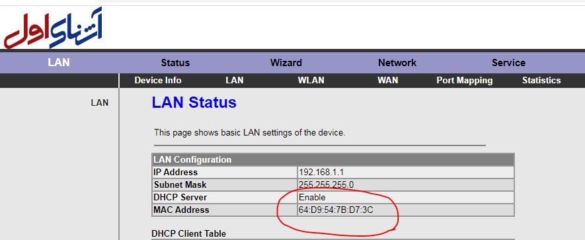
Task: Switch to WLAN sub-tab
Action: coord(311,80)
